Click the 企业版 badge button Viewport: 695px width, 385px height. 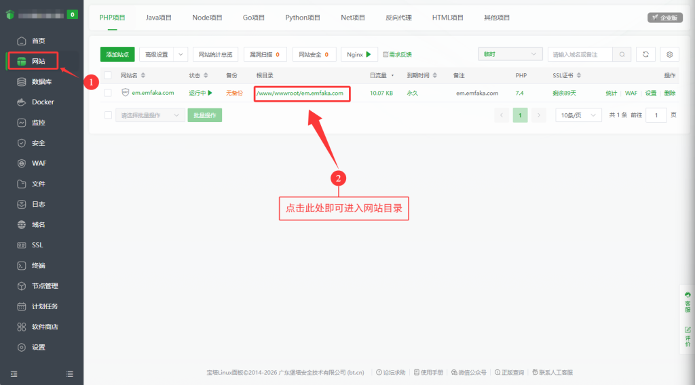tap(665, 18)
